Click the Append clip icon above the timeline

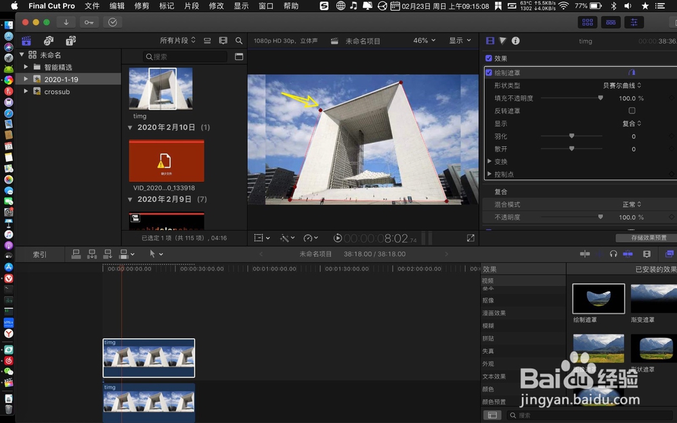107,254
